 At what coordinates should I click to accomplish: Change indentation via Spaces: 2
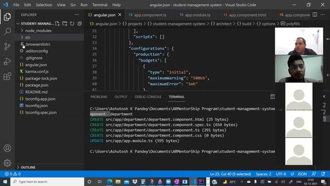coord(263,174)
